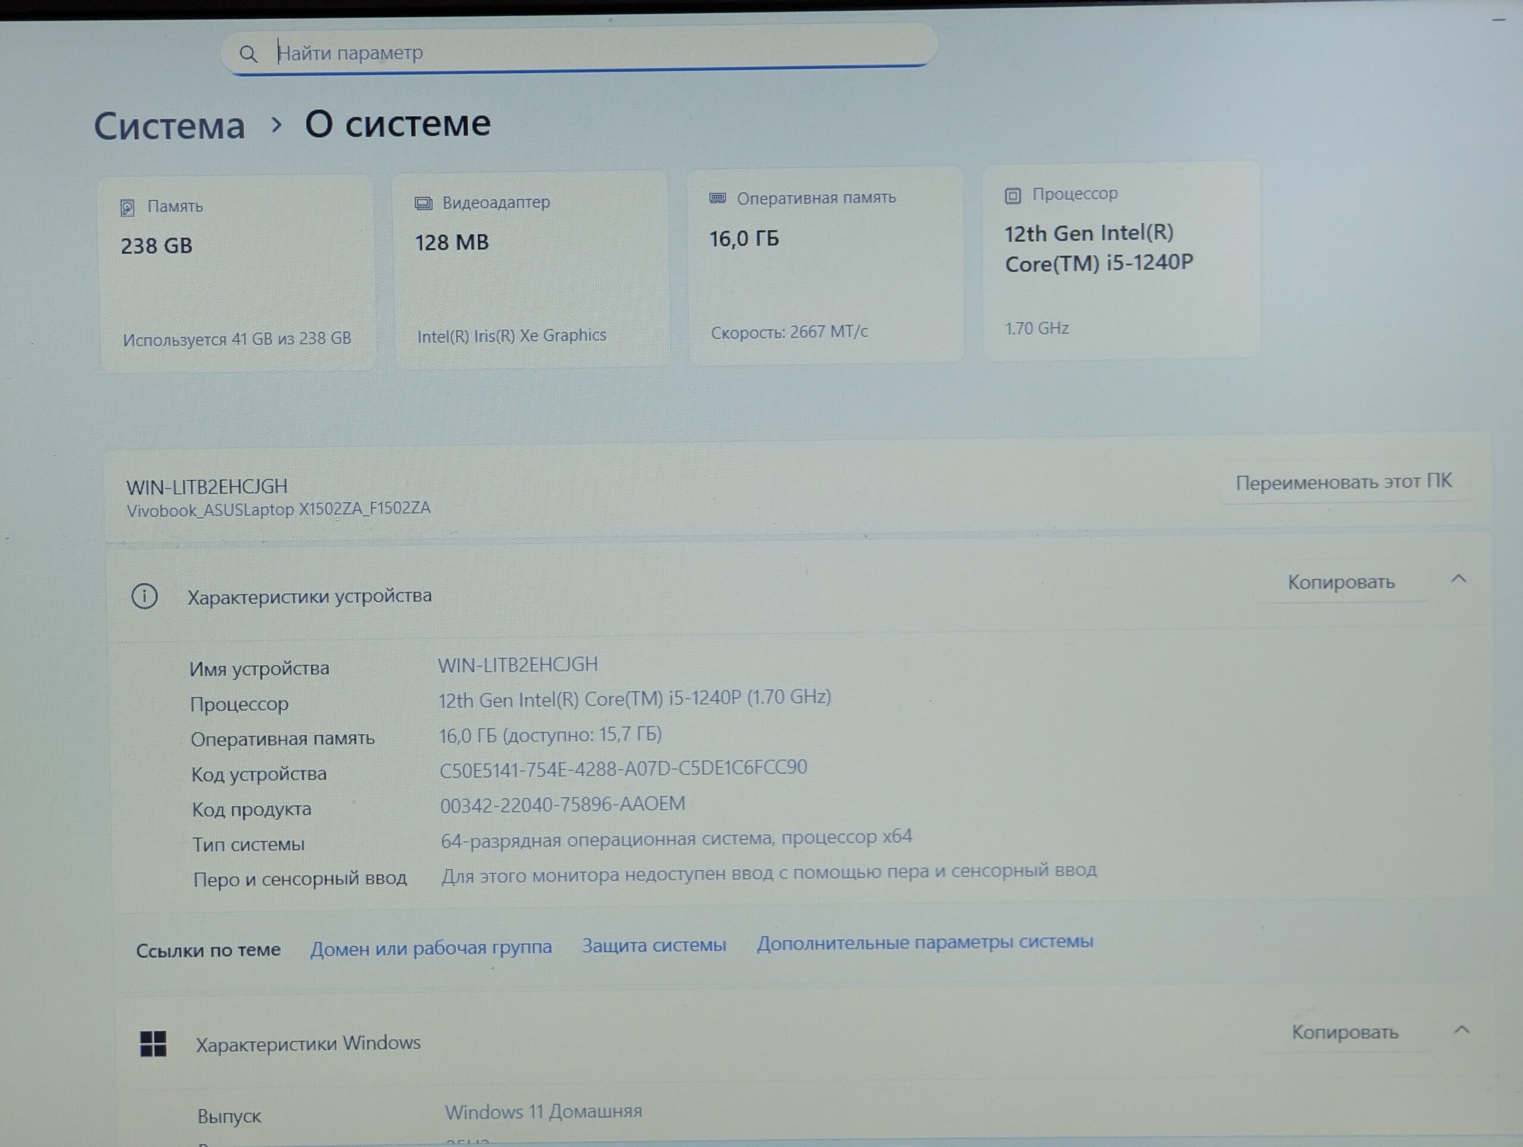1523x1147 pixels.
Task: Open "Защита системы" link
Action: point(654,945)
